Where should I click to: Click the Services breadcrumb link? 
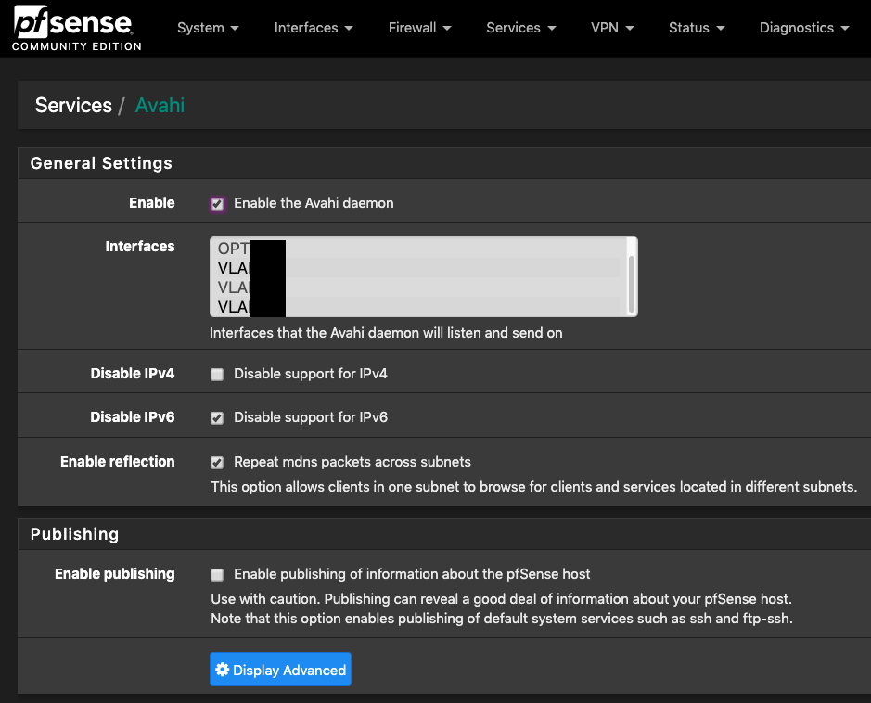click(x=73, y=106)
